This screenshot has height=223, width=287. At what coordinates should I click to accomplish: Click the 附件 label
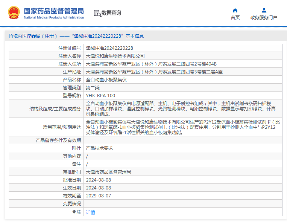coord(76,148)
